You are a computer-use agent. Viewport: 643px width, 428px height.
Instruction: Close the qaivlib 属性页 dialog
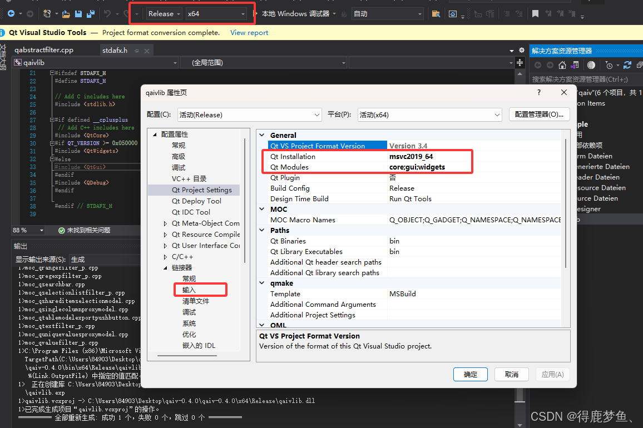564,93
